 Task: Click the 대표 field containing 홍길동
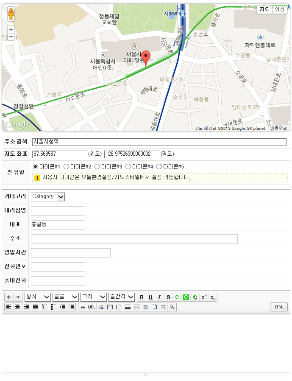(x=58, y=225)
